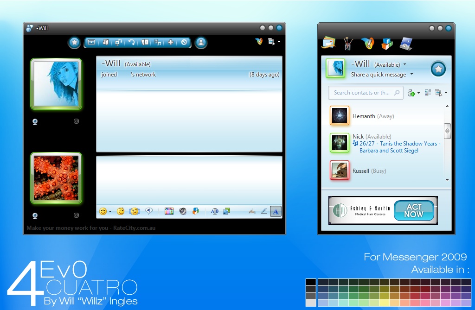The height and width of the screenshot is (310, 475).
Task: Select the pen icon in the chat input toolbar
Action: coord(264,211)
